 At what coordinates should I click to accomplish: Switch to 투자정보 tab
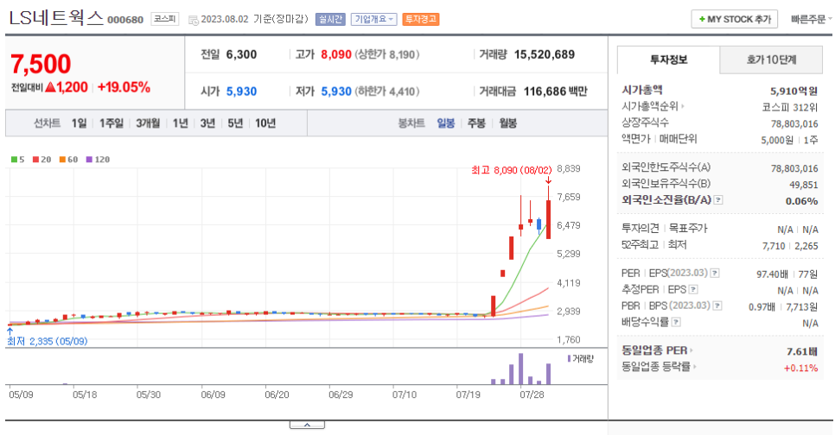click(x=668, y=60)
